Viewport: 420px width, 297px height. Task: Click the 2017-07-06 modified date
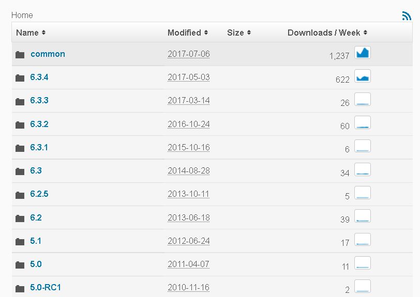(x=189, y=54)
